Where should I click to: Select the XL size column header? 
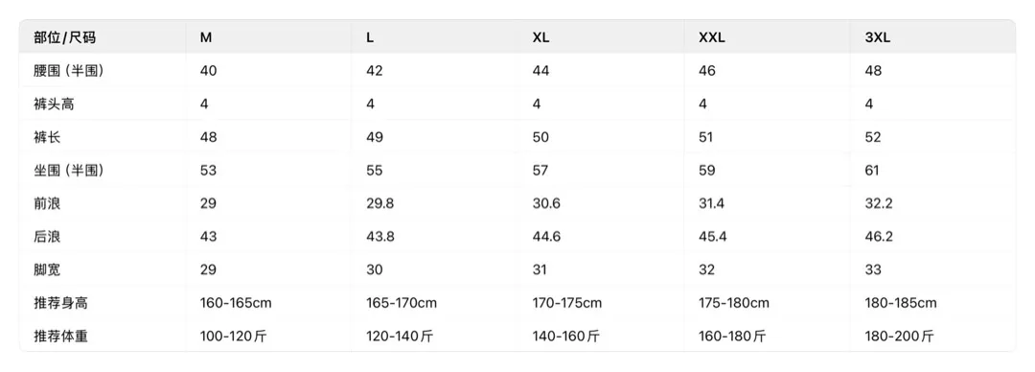tap(540, 37)
